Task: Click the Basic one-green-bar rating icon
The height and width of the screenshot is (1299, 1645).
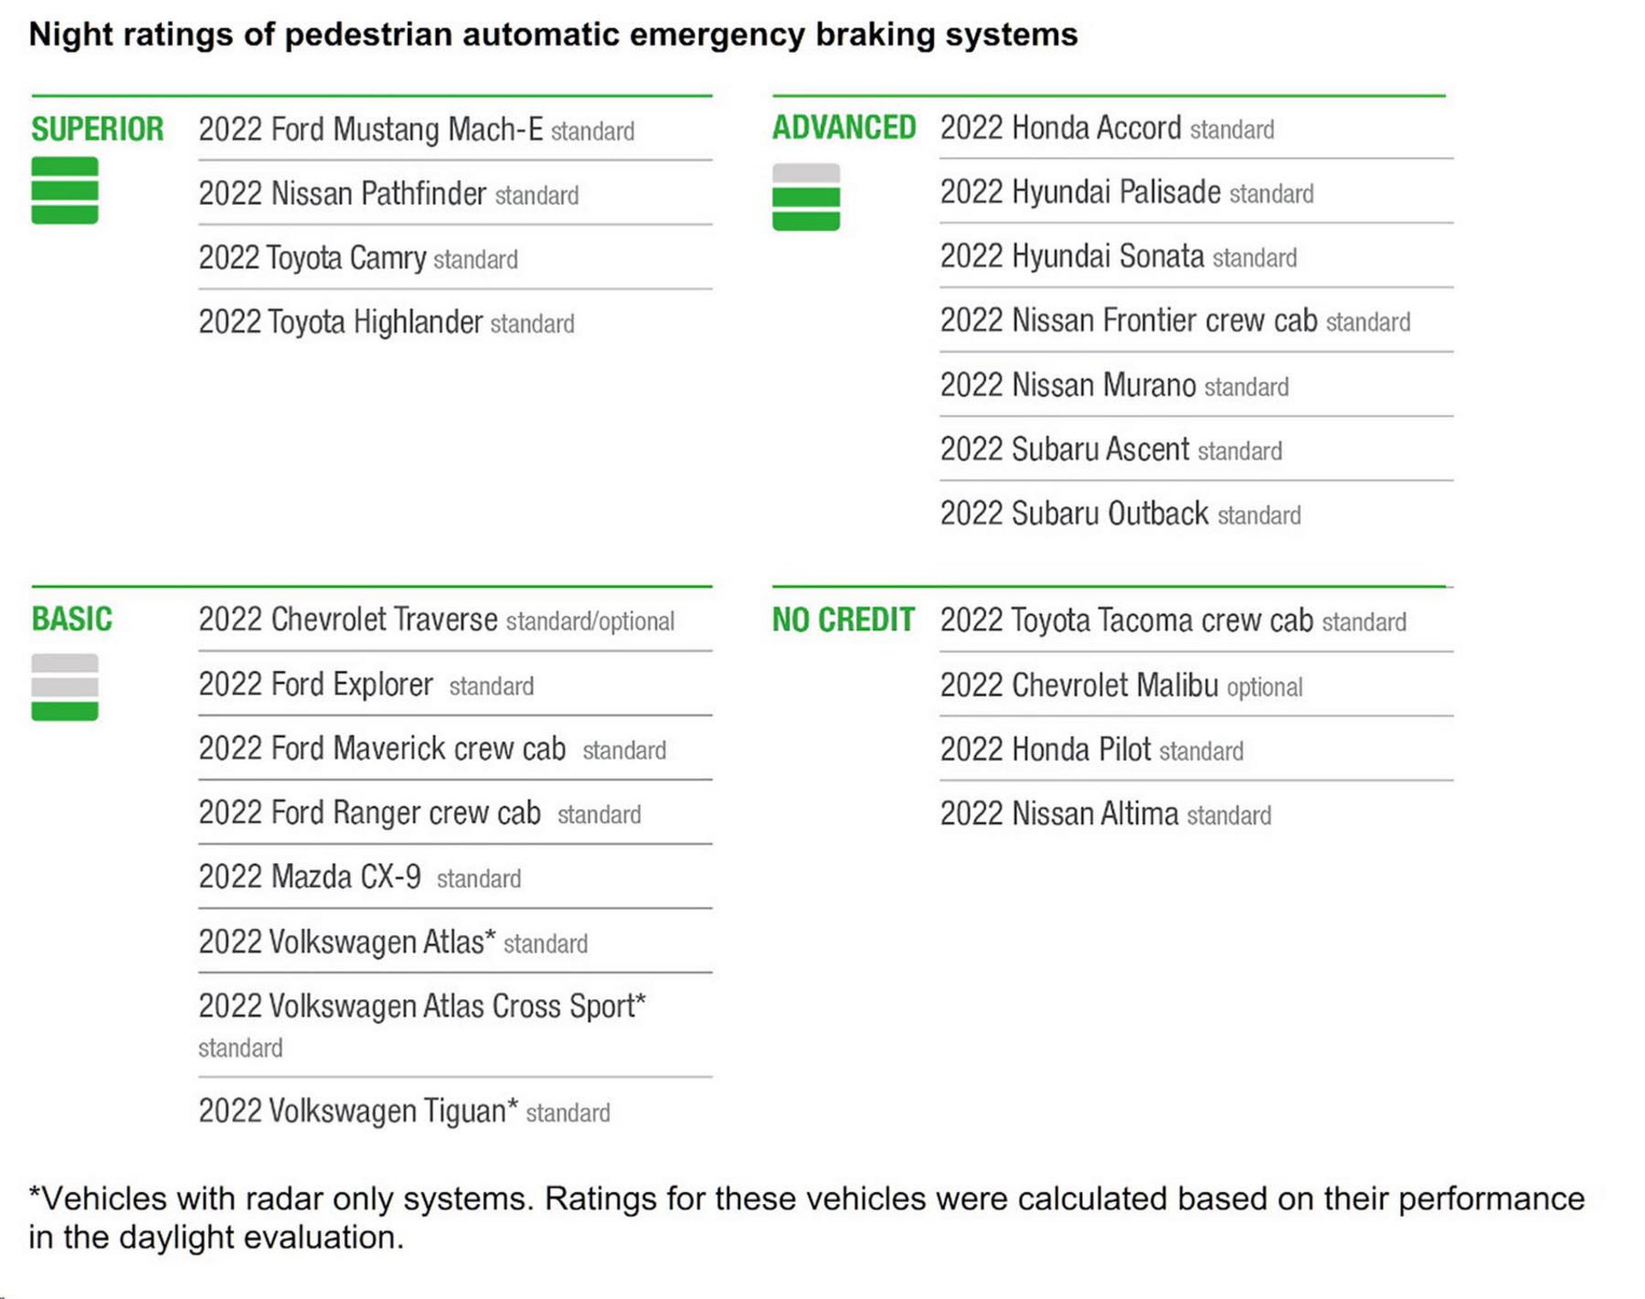Action: coord(64,687)
